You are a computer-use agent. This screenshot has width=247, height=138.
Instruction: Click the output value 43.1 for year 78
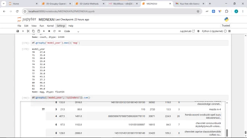(x=42, y=77)
